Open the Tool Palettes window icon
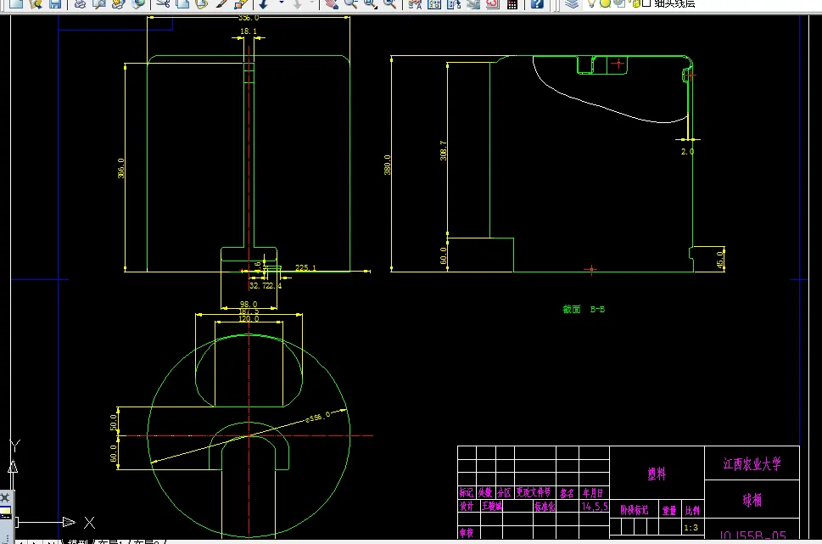Screen dimensions: 822x544 [x=454, y=3]
